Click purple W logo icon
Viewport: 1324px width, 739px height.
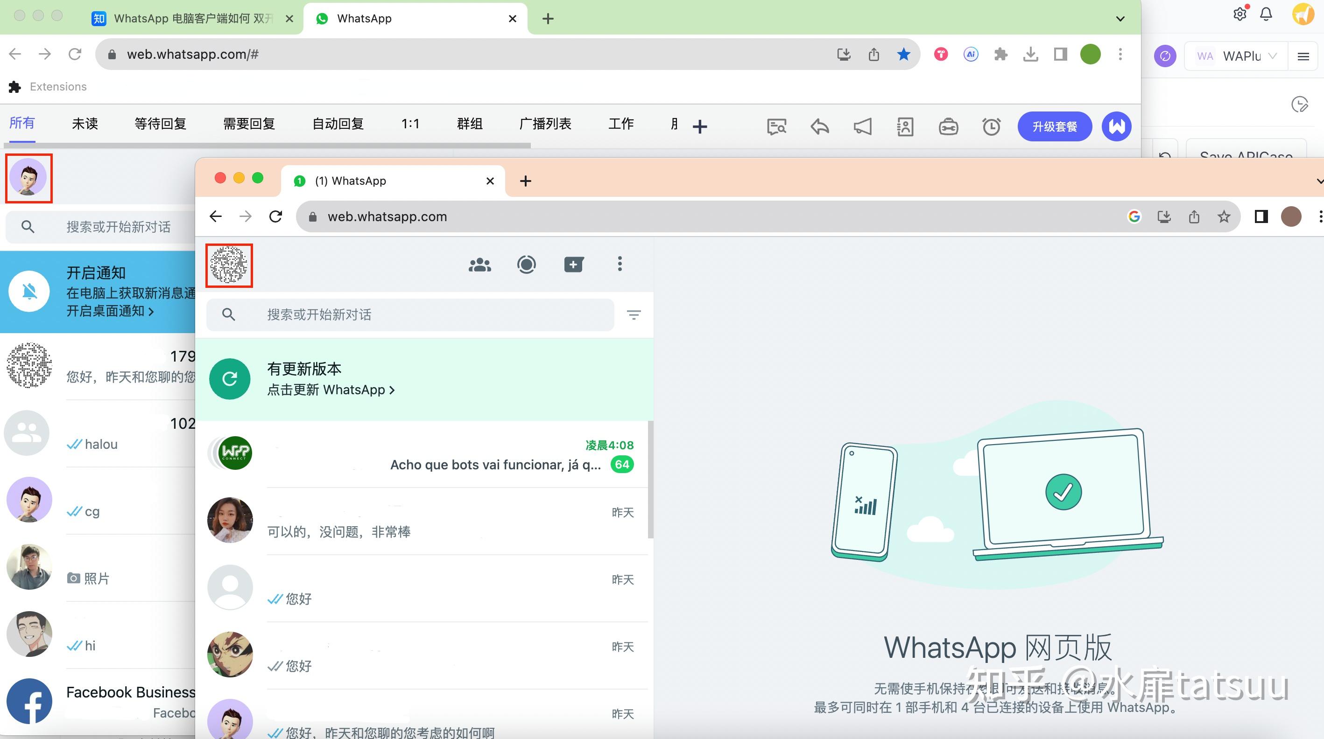(1116, 126)
